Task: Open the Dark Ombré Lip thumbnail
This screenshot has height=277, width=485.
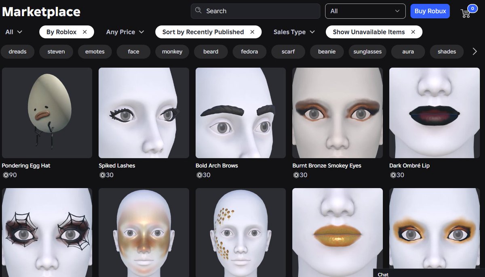Action: 434,113
